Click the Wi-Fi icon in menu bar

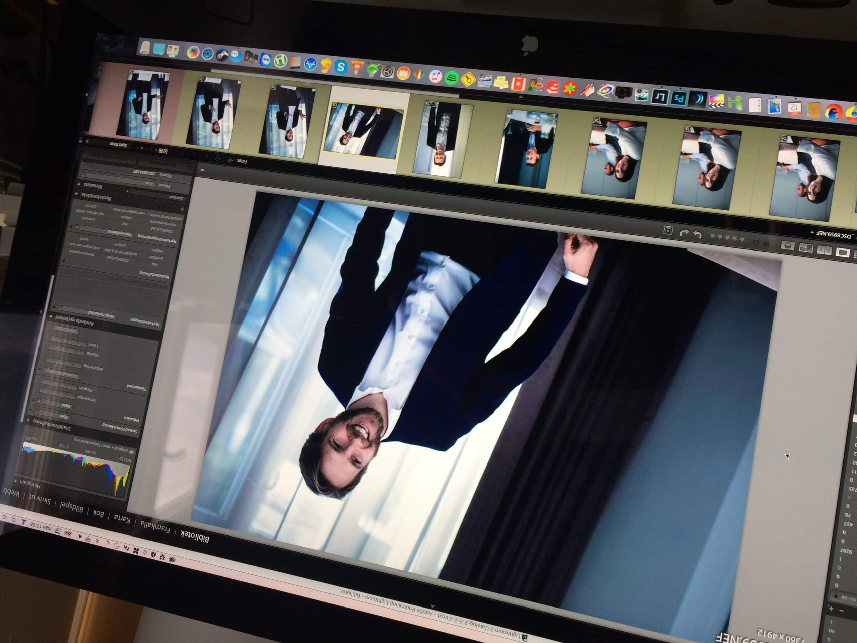pos(88,539)
